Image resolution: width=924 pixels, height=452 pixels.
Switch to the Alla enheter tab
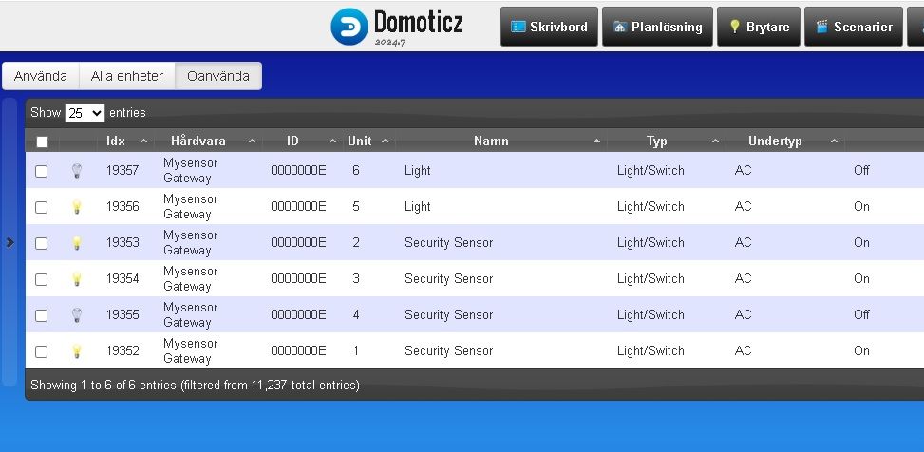[127, 76]
